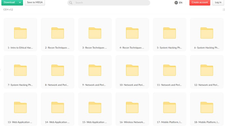Open folder 16- Wireless Network...
225x127 pixels.
point(132,109)
